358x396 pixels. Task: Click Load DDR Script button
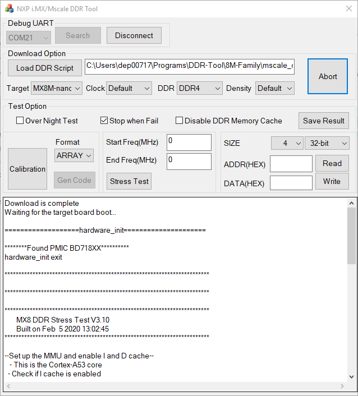(x=45, y=68)
